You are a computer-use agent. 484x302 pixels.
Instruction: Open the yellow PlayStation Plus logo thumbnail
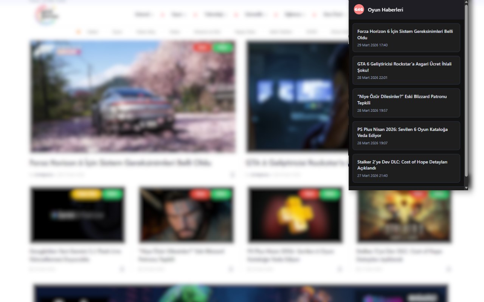pos(295,214)
